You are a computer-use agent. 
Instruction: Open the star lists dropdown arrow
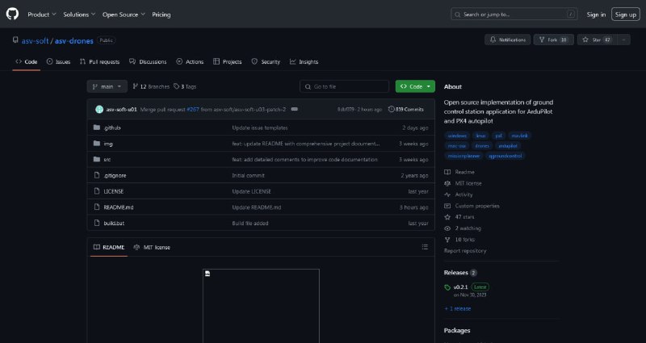click(623, 40)
